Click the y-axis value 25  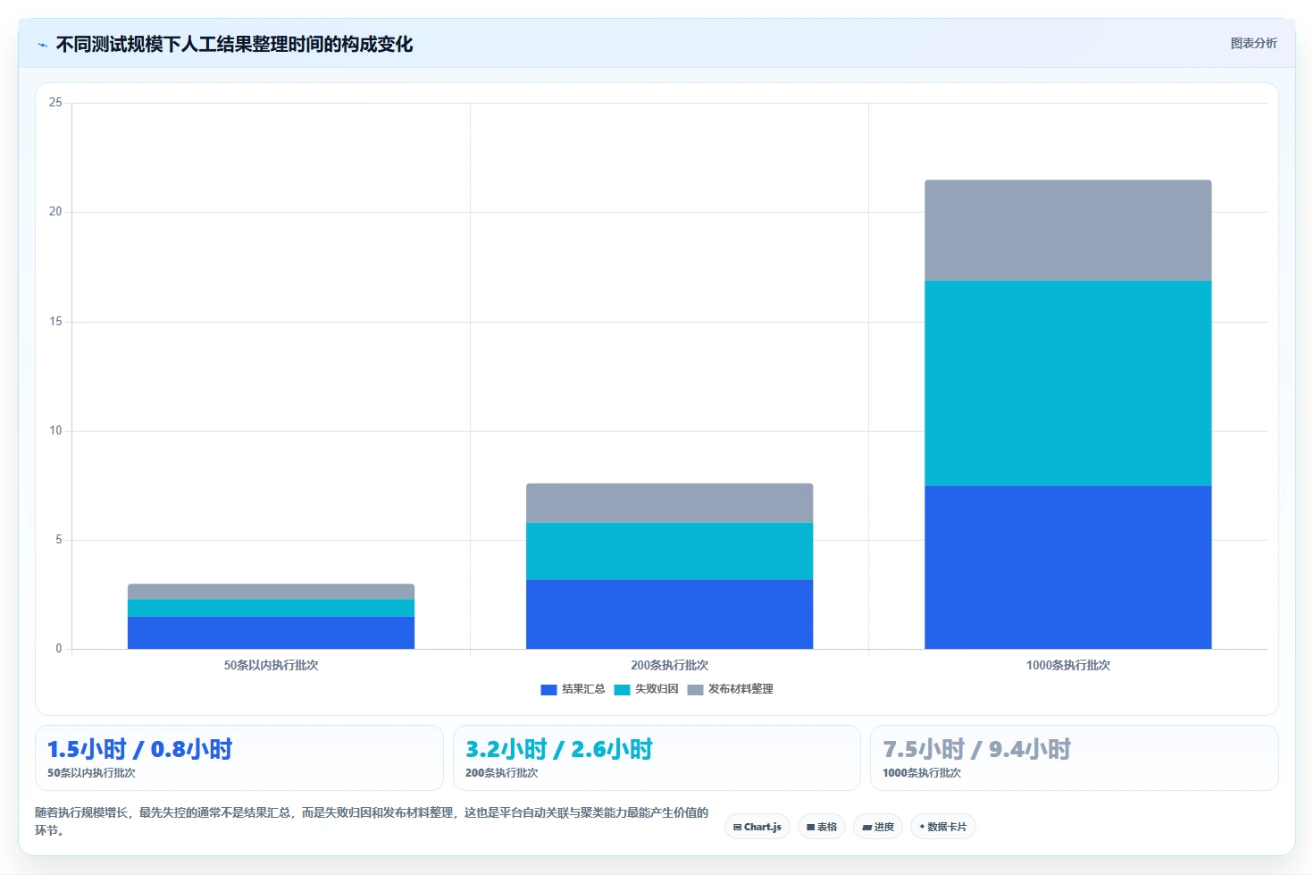(x=55, y=103)
